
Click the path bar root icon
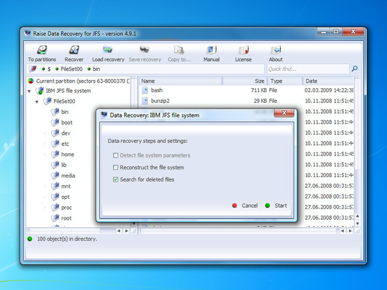(x=33, y=69)
